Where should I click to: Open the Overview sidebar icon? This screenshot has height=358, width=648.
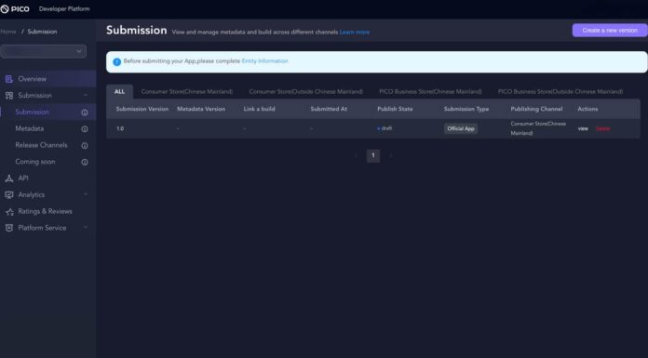coord(8,79)
